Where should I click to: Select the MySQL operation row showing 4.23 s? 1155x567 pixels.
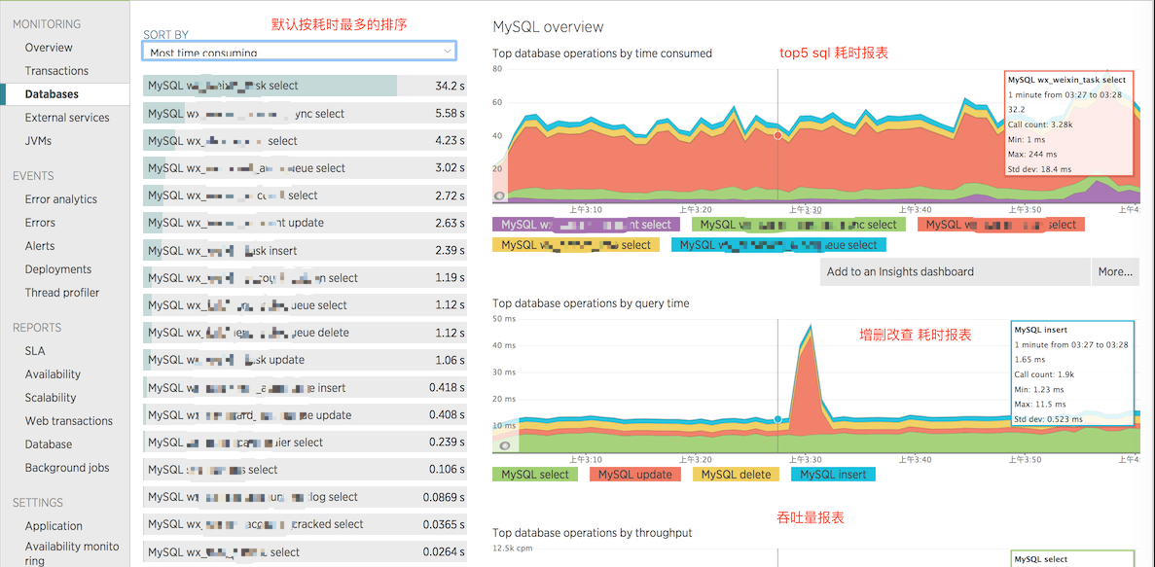point(305,141)
